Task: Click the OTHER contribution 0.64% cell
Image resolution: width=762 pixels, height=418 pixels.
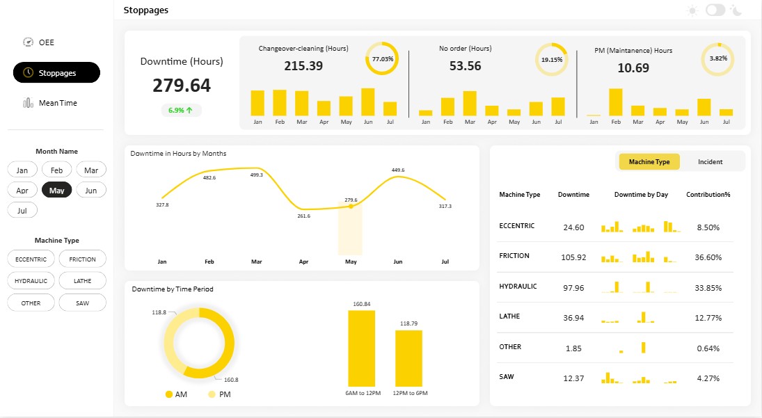Action: 708,348
